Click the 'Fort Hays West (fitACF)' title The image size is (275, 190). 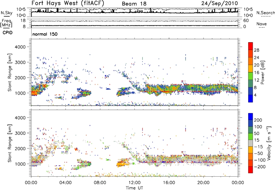tap(68, 3)
